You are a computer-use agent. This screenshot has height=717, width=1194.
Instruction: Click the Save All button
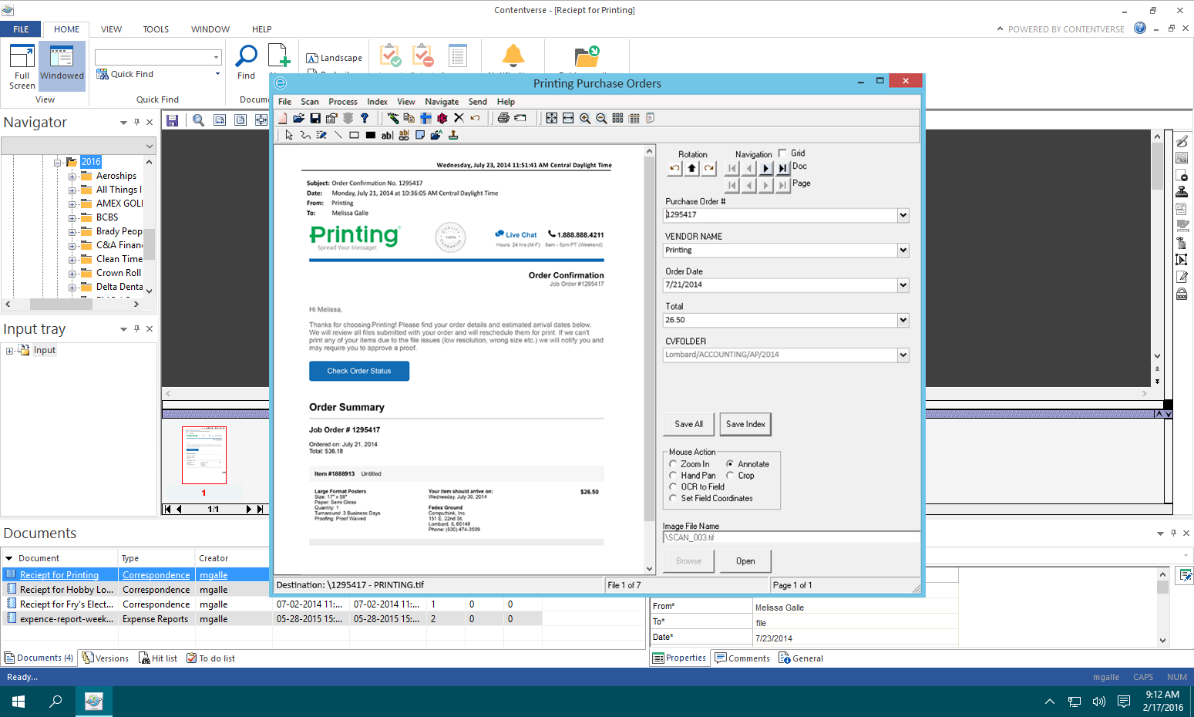(688, 424)
